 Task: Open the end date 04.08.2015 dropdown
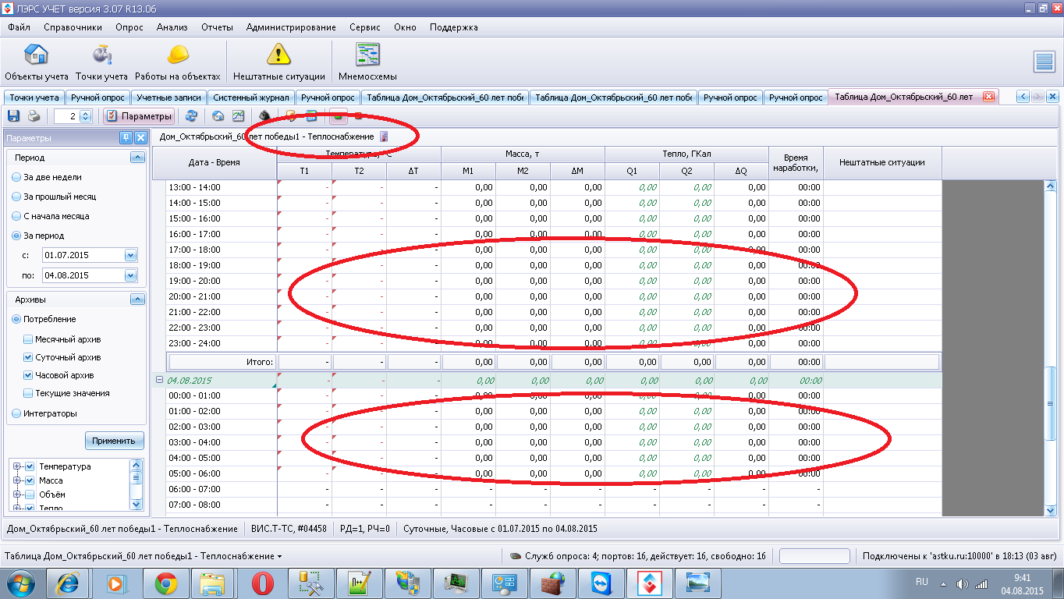point(130,275)
